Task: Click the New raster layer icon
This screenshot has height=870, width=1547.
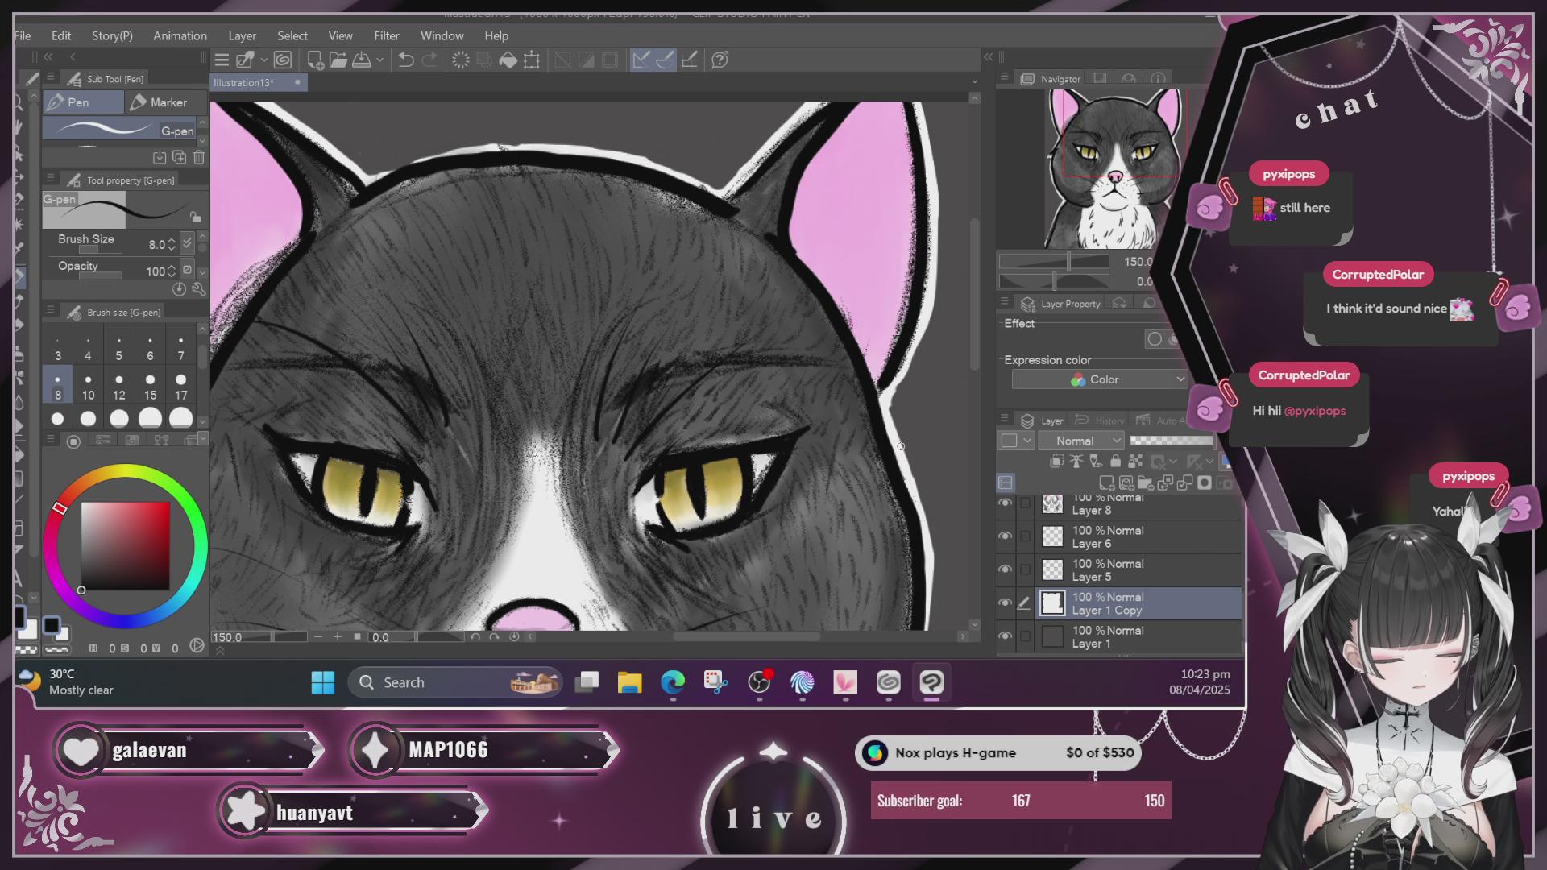Action: click(x=1106, y=483)
